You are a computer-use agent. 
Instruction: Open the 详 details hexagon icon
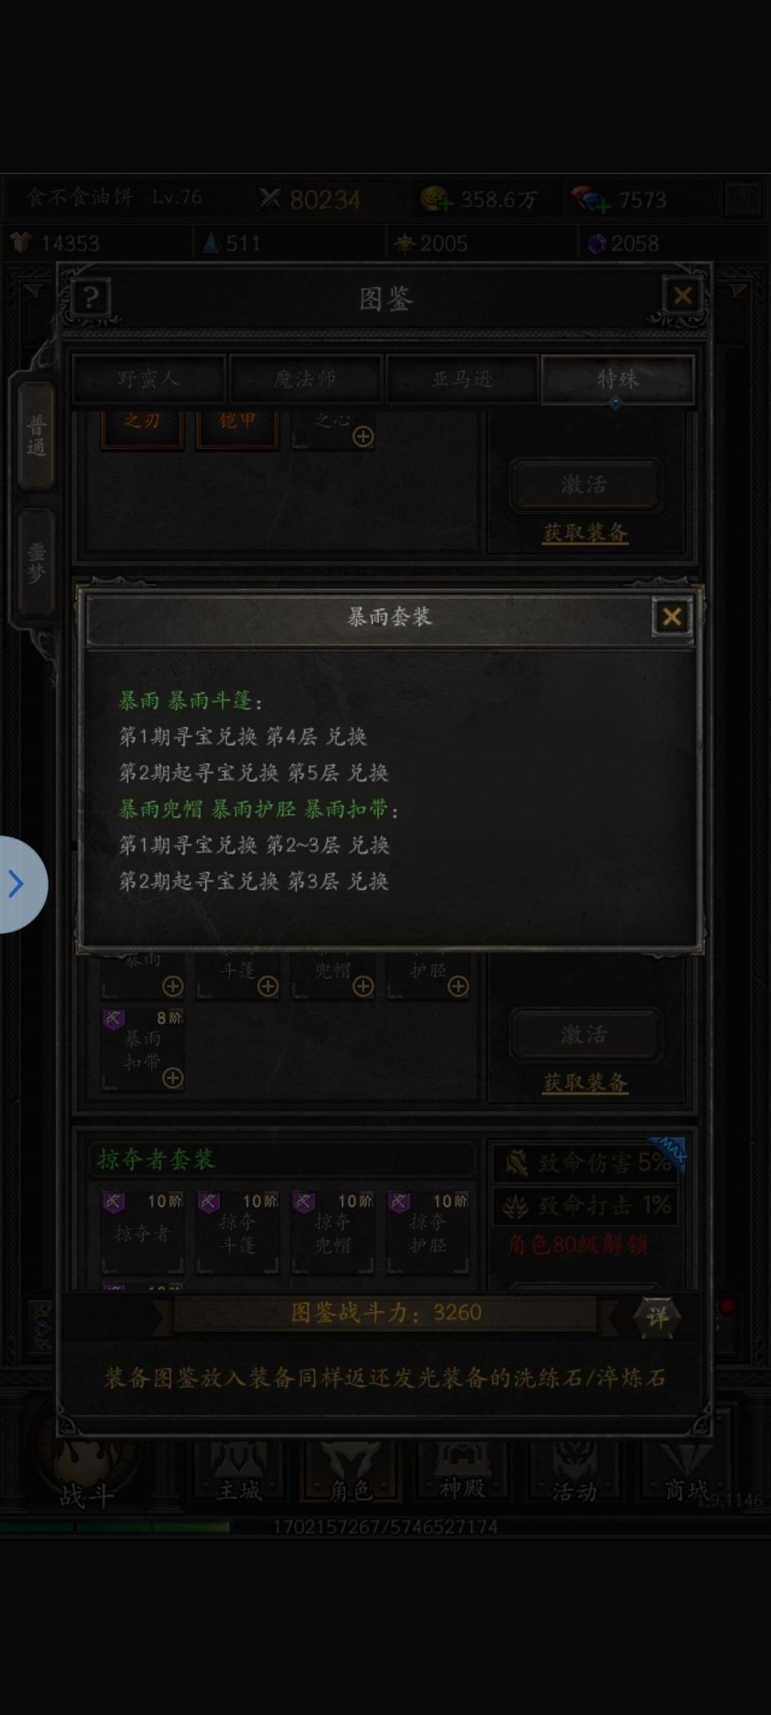pyautogui.click(x=657, y=1316)
